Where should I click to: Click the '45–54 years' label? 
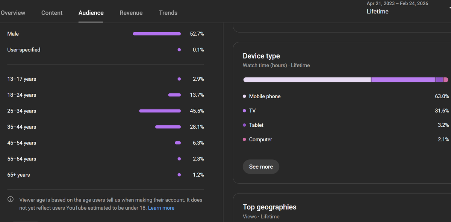click(22, 143)
